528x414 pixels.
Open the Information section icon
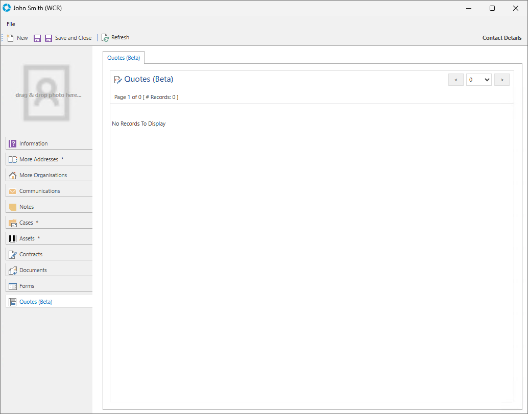[13, 143]
